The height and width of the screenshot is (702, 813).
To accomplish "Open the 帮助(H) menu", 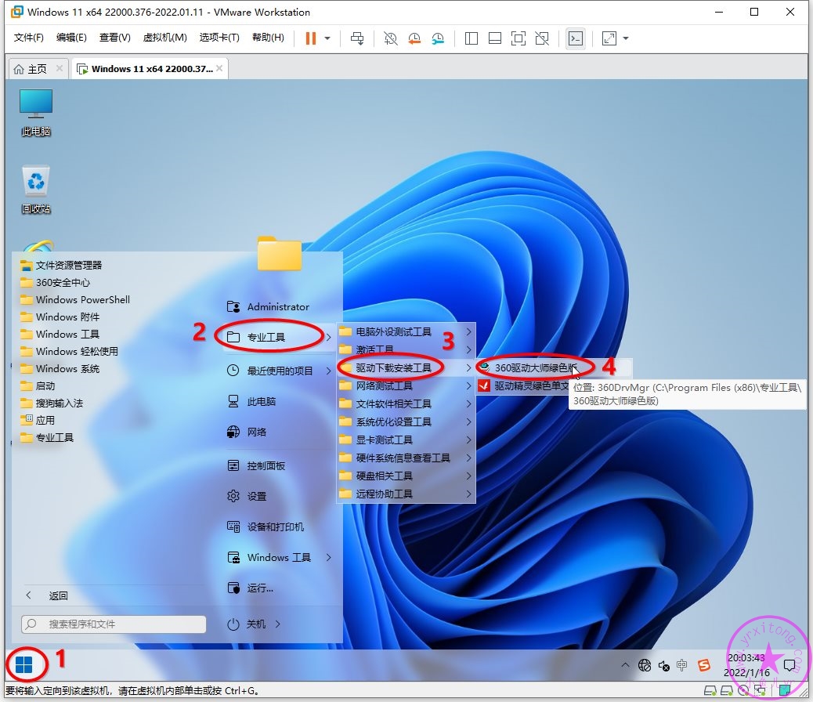I will 268,38.
